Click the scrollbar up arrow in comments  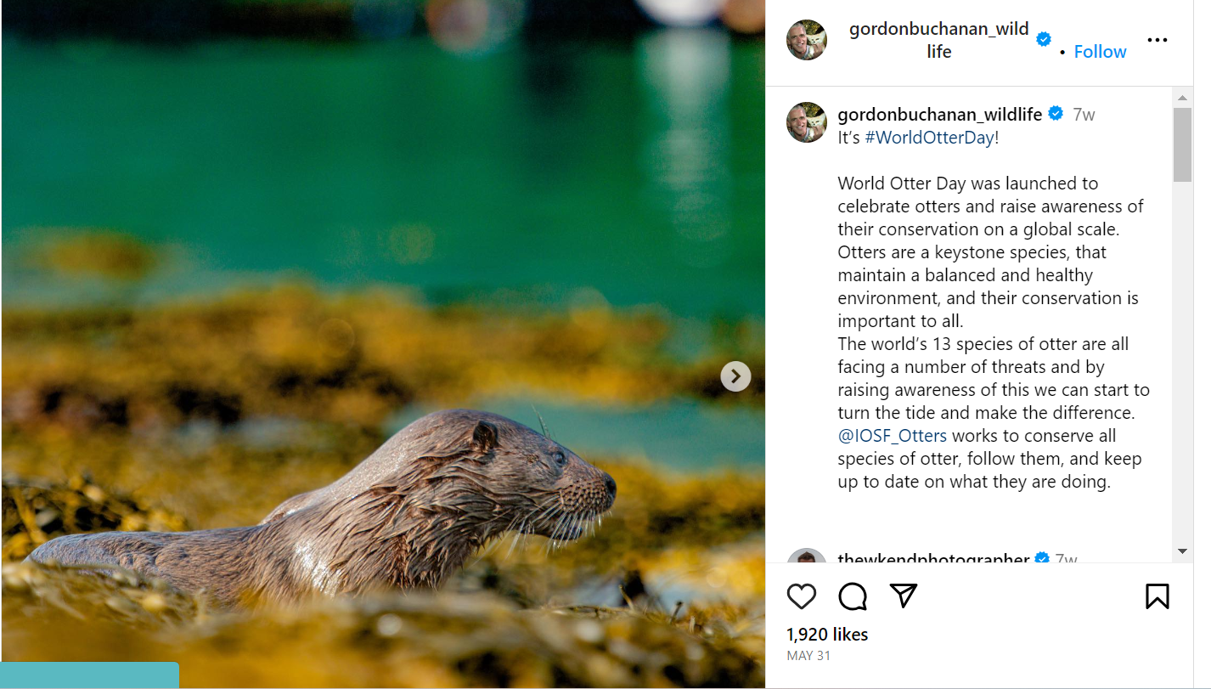tap(1182, 98)
